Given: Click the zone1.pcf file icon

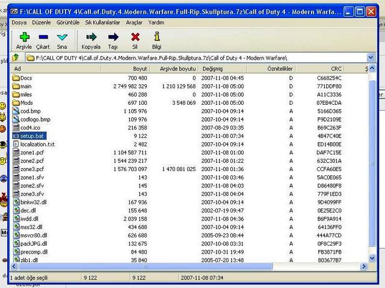Looking at the screenshot, I should point(16,152).
